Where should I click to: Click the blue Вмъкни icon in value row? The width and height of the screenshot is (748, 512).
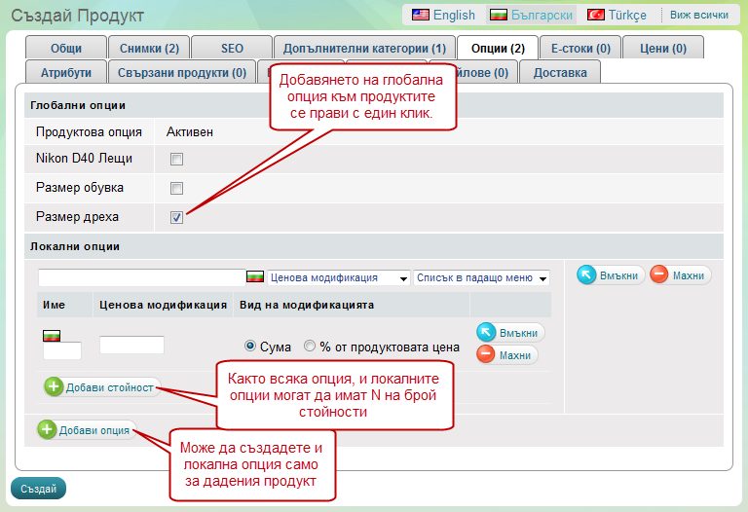487,333
